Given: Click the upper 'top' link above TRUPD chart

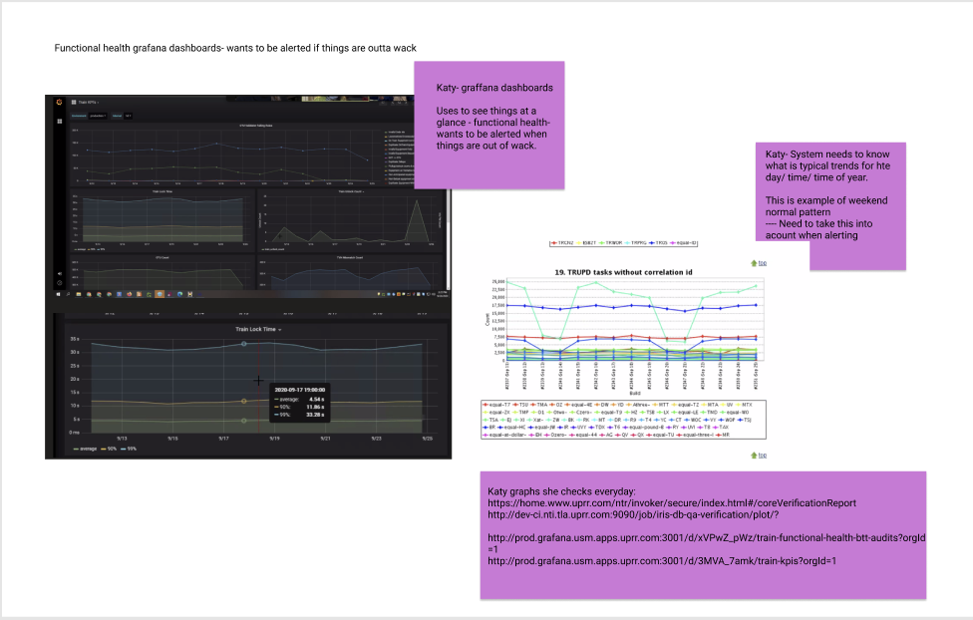Looking at the screenshot, I should pyautogui.click(x=763, y=263).
